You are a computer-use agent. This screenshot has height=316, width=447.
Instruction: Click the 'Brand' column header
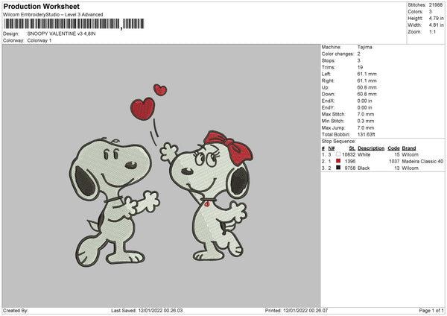tap(409, 148)
